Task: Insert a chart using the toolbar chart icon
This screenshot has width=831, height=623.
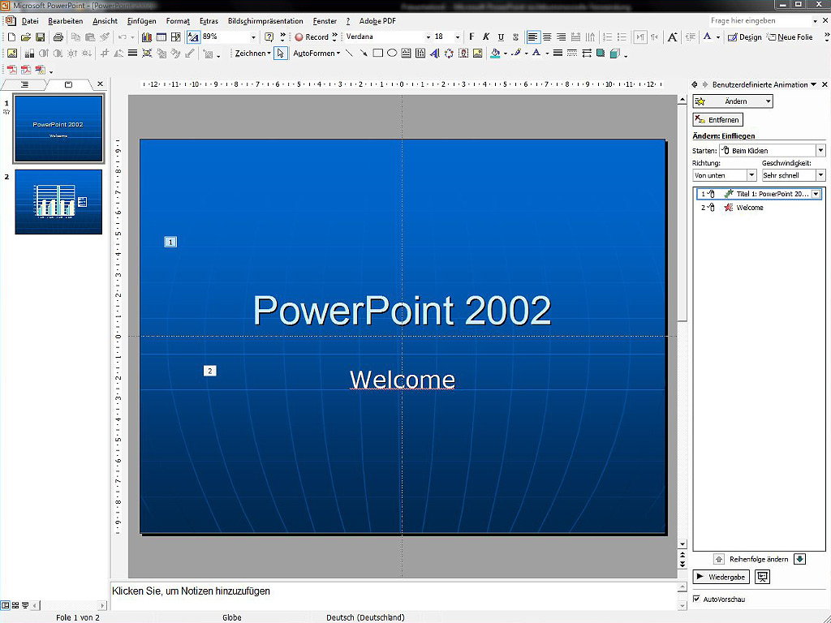Action: tap(147, 37)
